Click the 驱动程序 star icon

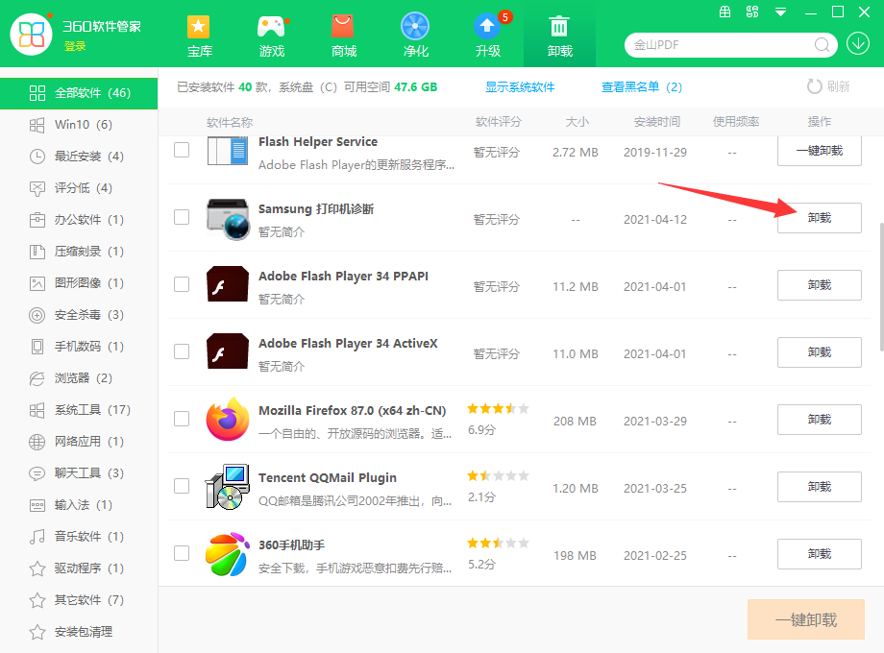click(37, 568)
